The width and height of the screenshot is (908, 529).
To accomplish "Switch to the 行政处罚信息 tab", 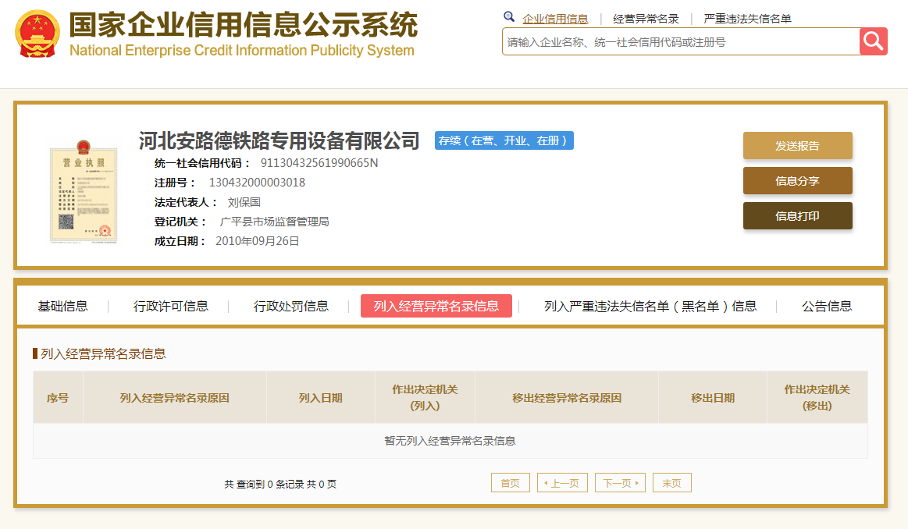I will pyautogui.click(x=290, y=306).
